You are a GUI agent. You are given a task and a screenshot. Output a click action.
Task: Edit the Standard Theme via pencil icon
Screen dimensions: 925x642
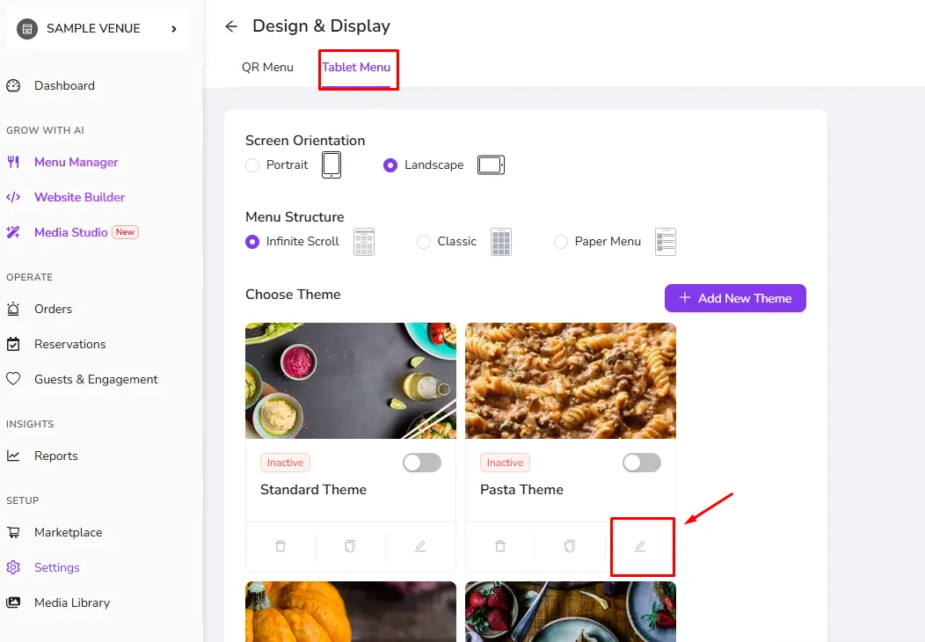tap(420, 546)
